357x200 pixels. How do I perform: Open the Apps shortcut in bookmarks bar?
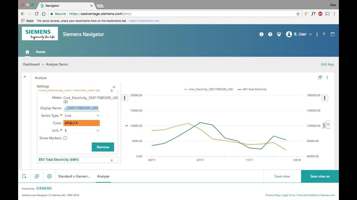coord(27,21)
